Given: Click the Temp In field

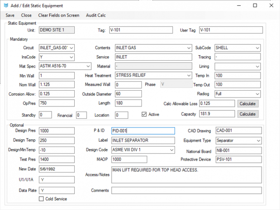Looking at the screenshot, I should [x=238, y=75].
